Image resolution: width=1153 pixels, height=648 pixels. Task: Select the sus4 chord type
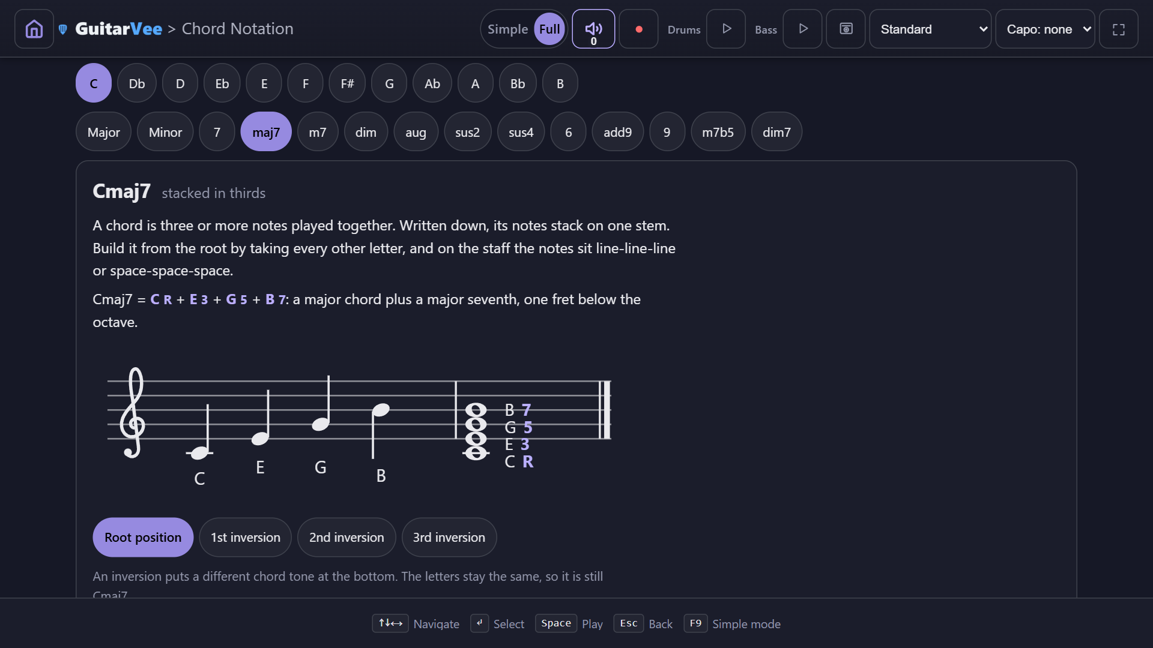click(x=521, y=132)
